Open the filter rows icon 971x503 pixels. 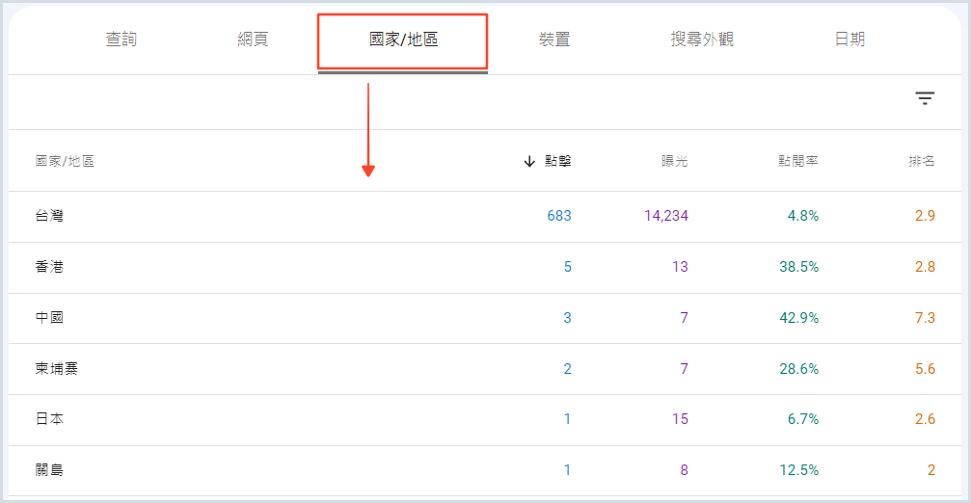pos(925,98)
